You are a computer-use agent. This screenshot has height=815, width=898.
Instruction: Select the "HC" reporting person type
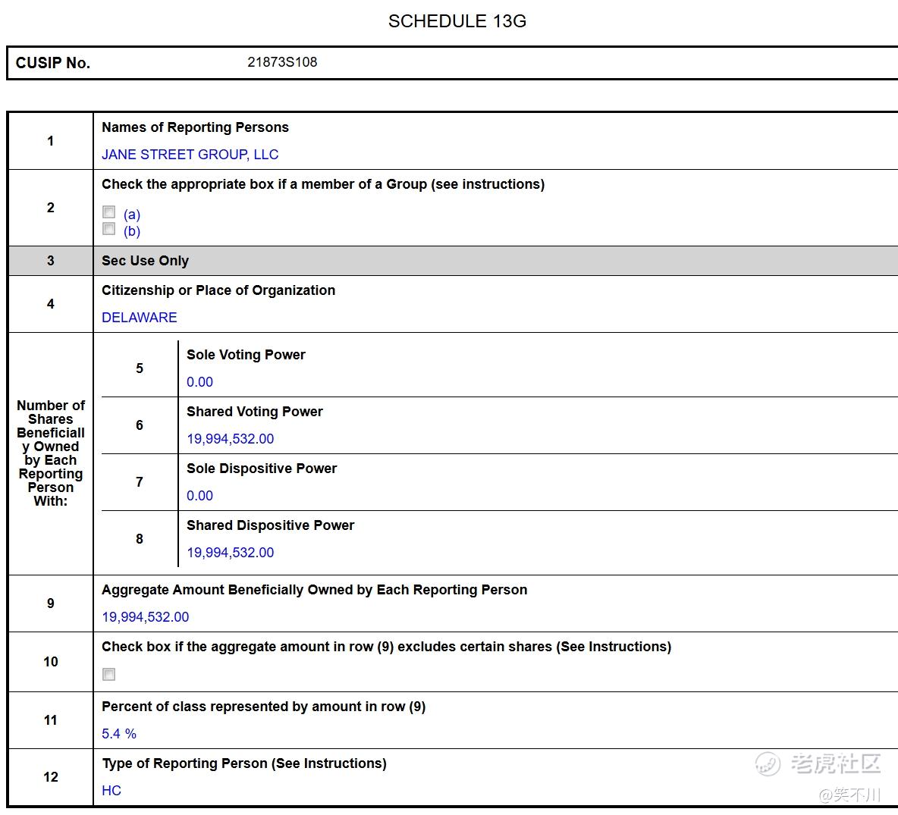click(111, 791)
